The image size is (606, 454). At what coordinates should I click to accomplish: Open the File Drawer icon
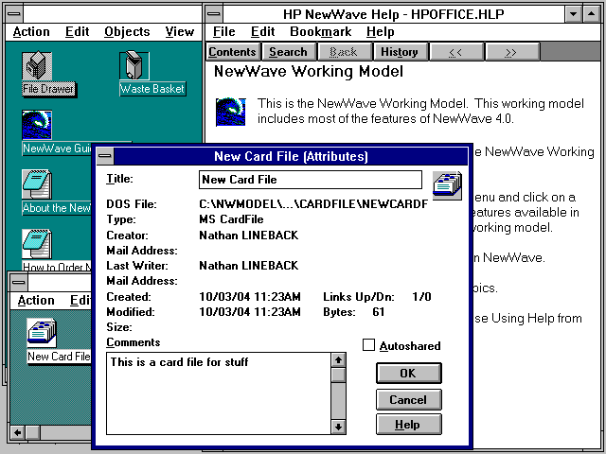coord(37,67)
